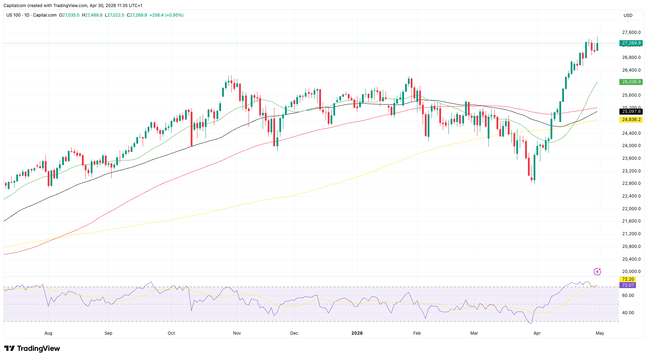Select the green 26,036.9 moving average label
648x359 pixels.
[x=631, y=82]
